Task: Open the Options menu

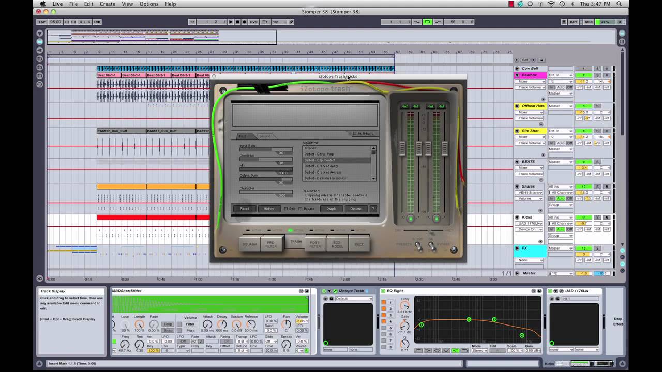Action: (x=149, y=4)
